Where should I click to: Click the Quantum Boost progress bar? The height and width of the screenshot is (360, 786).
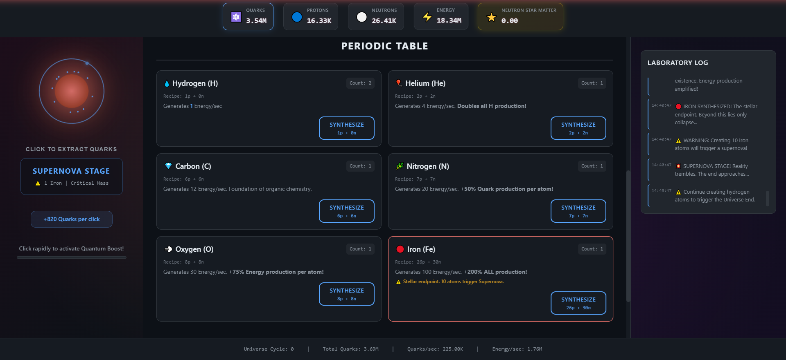pyautogui.click(x=72, y=257)
